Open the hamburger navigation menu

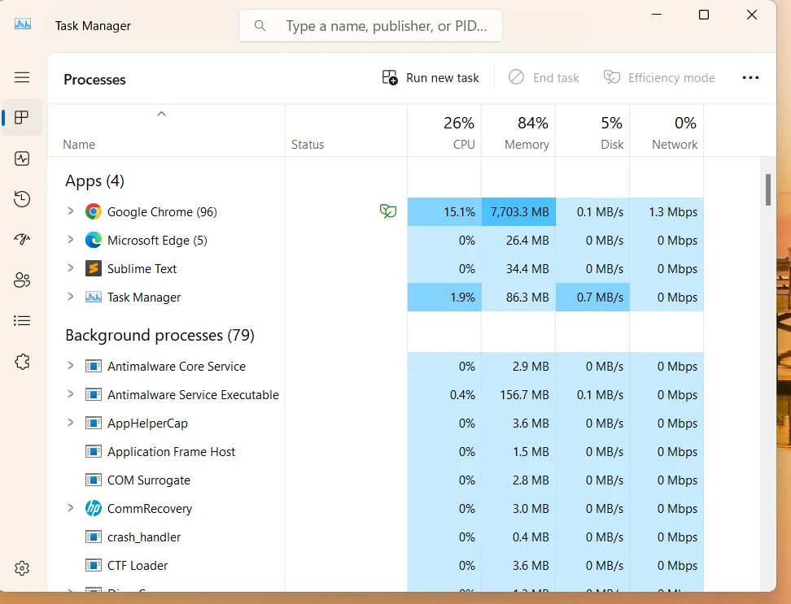(22, 77)
